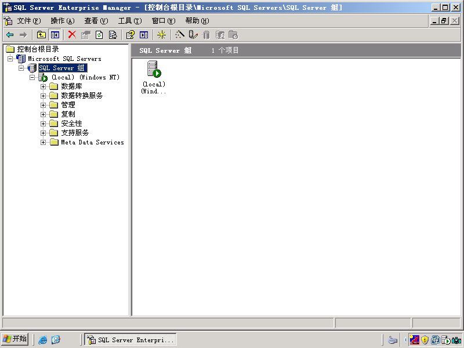464x348 pixels.
Task: Click the grayed New Login icon
Action: [x=220, y=35]
